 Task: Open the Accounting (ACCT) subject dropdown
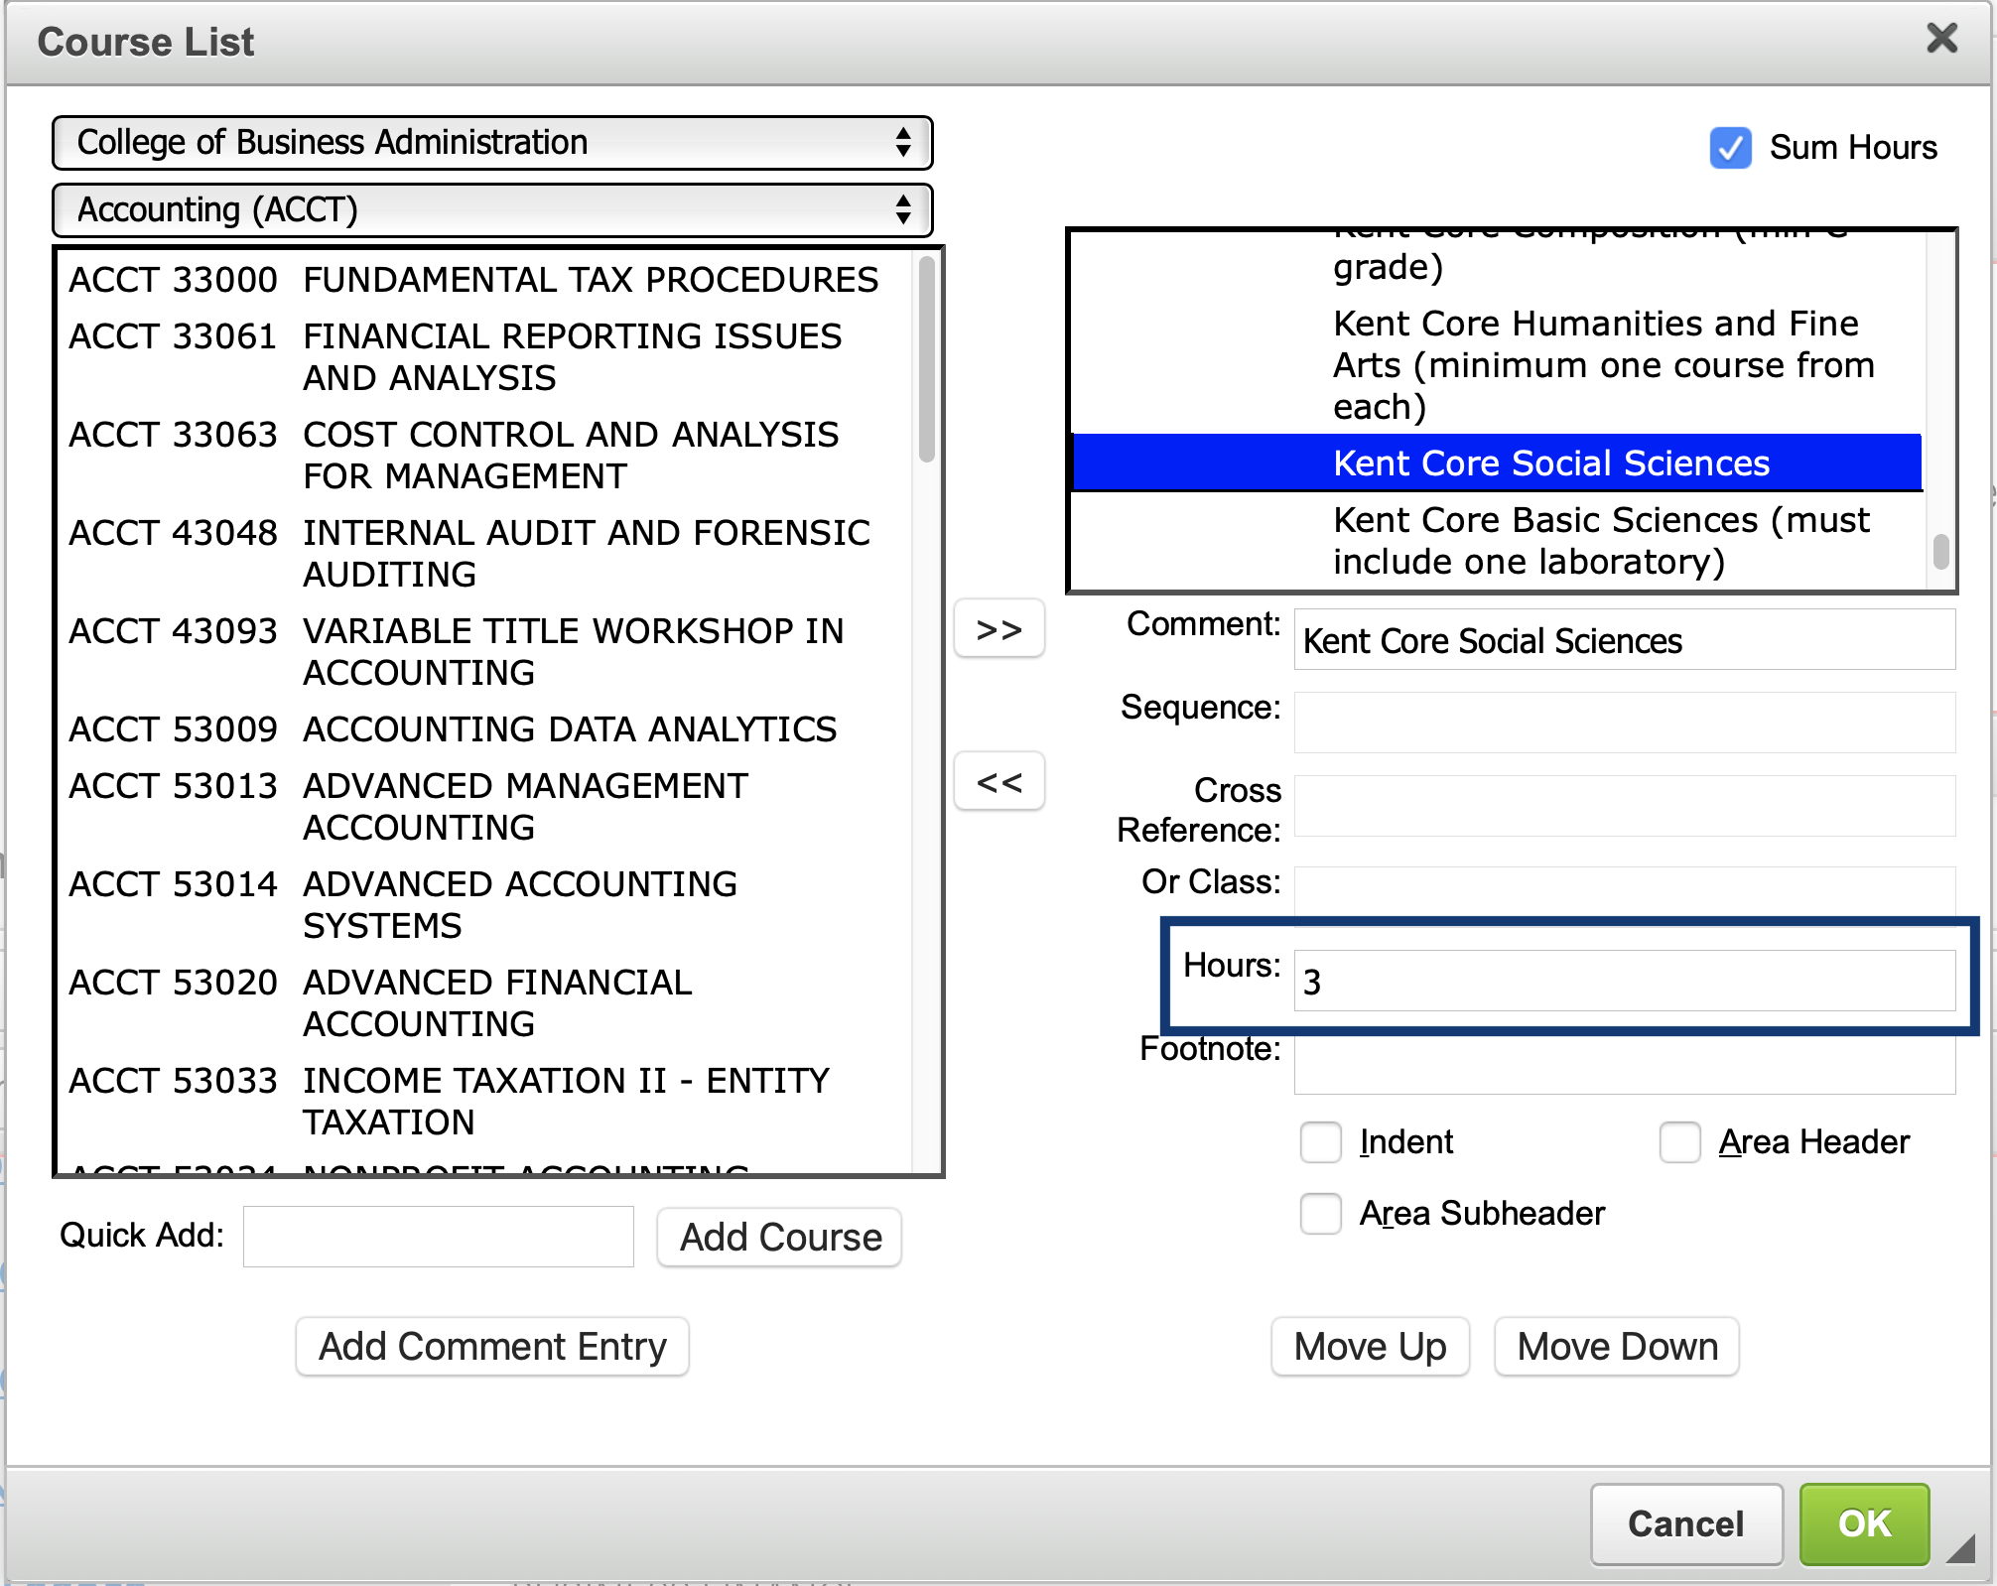coord(491,209)
